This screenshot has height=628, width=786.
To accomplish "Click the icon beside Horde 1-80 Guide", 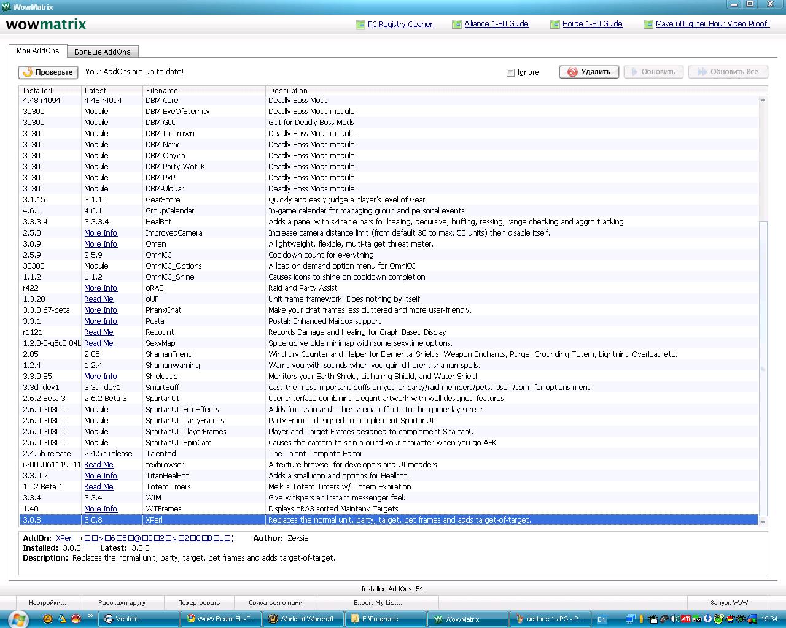I will tap(555, 25).
